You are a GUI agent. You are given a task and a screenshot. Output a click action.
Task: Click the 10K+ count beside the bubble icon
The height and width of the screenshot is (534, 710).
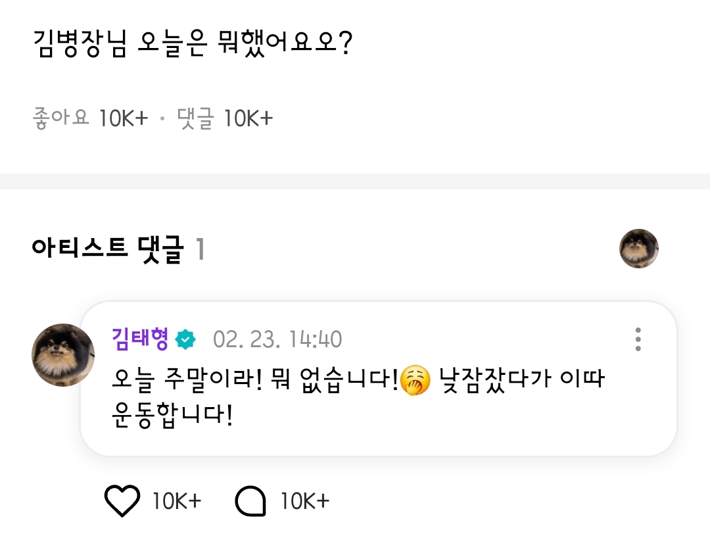tap(304, 502)
